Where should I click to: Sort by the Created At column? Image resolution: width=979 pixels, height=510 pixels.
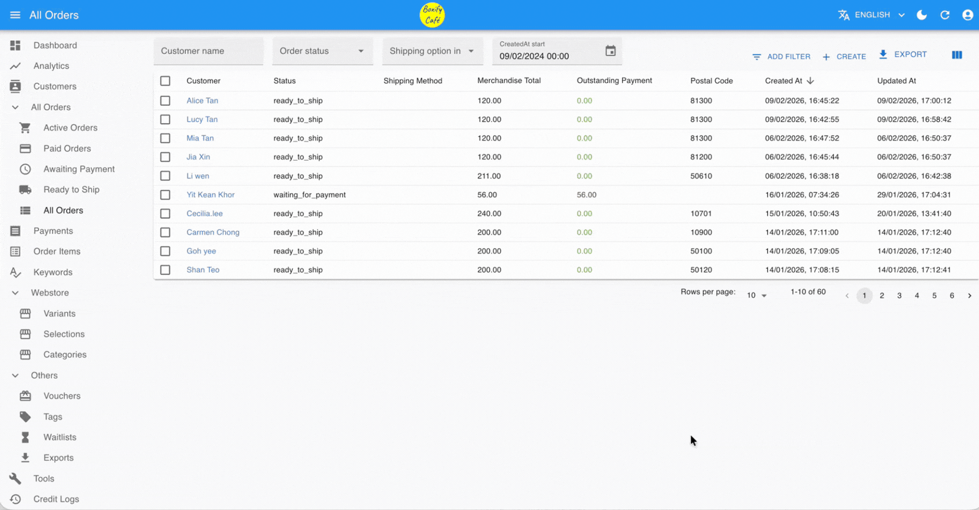pos(783,81)
